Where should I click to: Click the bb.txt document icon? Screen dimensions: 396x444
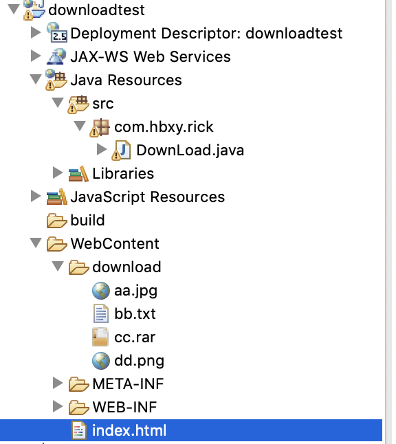point(101,313)
